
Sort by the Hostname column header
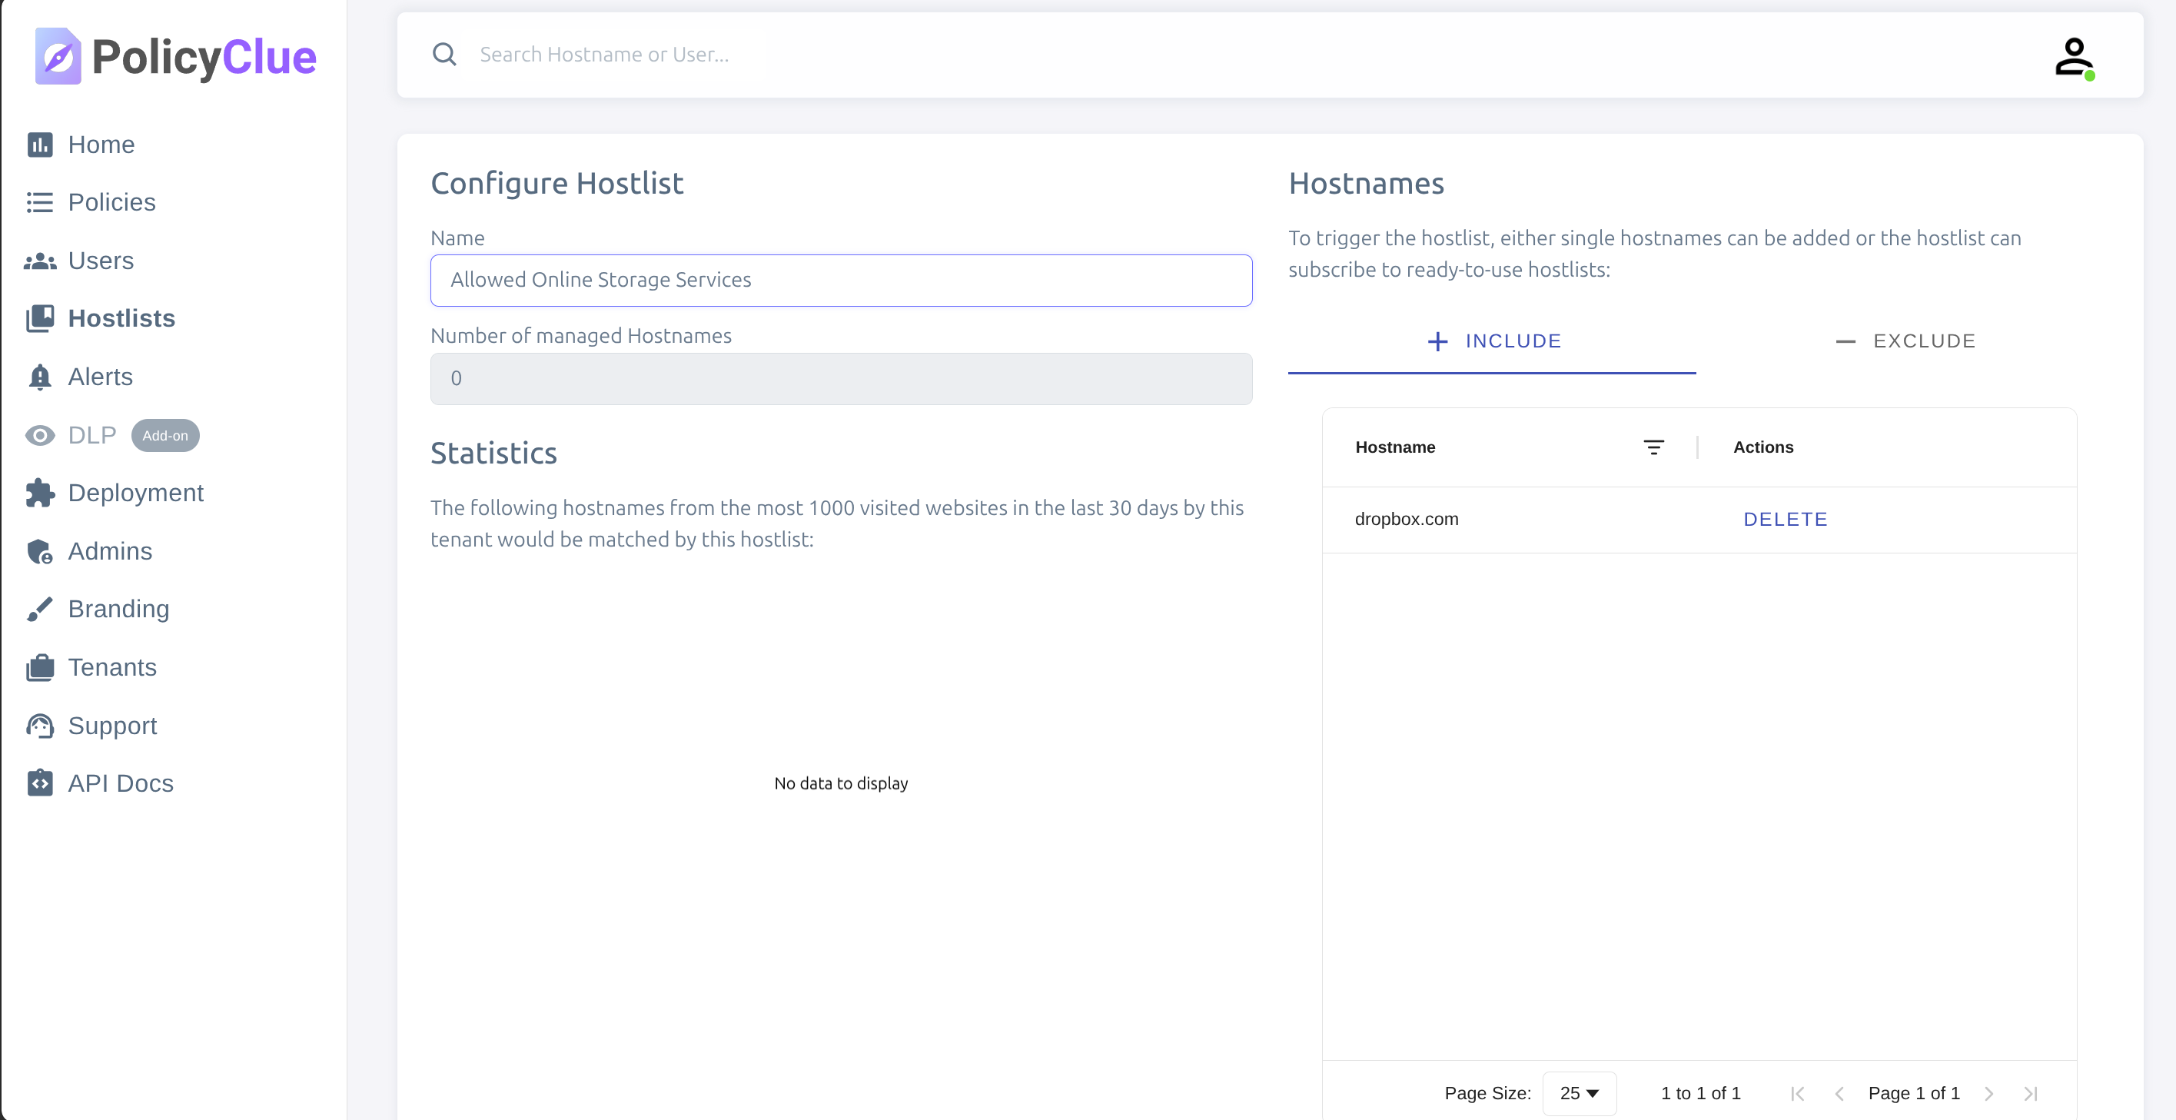(x=1394, y=447)
